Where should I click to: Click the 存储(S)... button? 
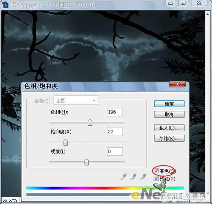[169, 138]
